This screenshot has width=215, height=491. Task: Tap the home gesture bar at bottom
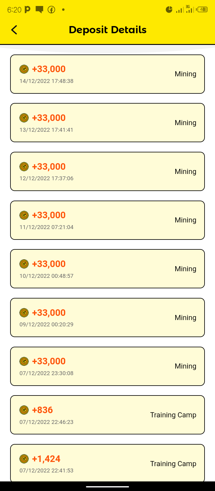click(107, 487)
